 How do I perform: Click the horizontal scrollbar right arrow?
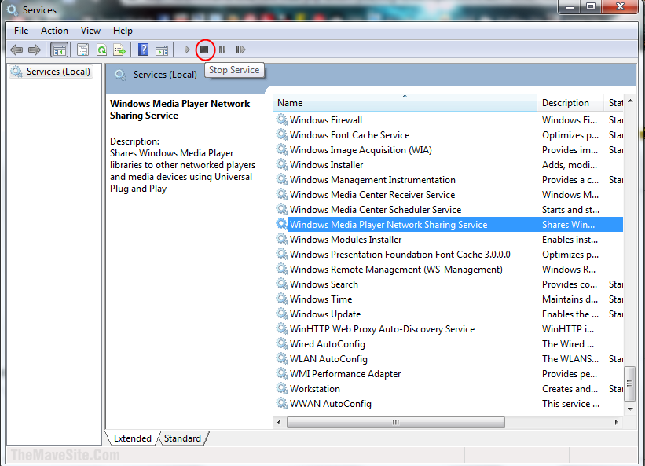pyautogui.click(x=616, y=422)
